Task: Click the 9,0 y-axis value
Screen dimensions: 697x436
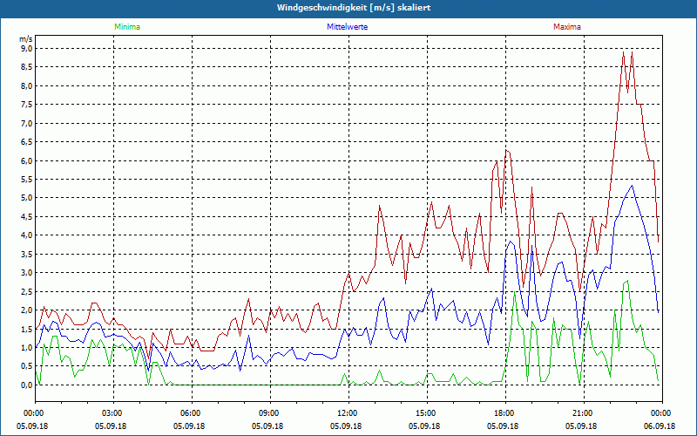Action: point(27,48)
